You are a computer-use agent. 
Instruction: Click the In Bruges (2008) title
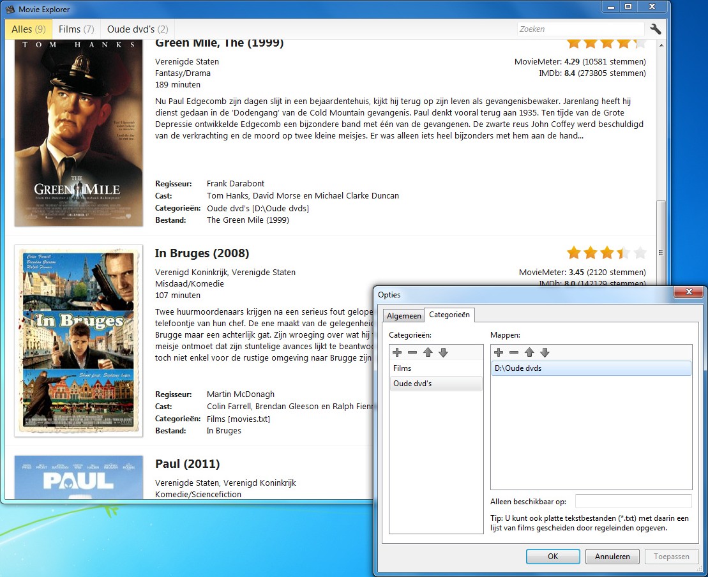(x=202, y=253)
